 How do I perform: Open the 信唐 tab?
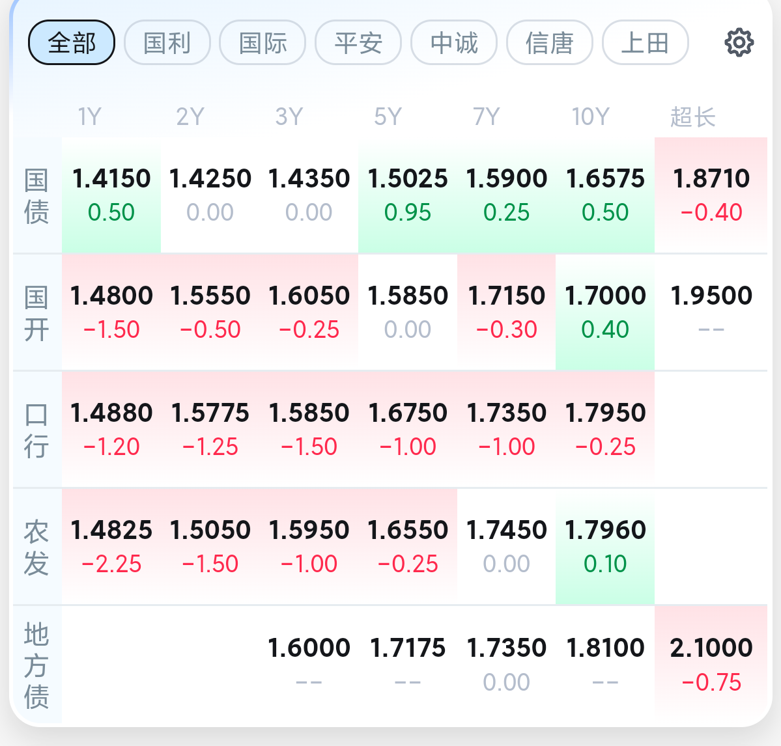[550, 42]
